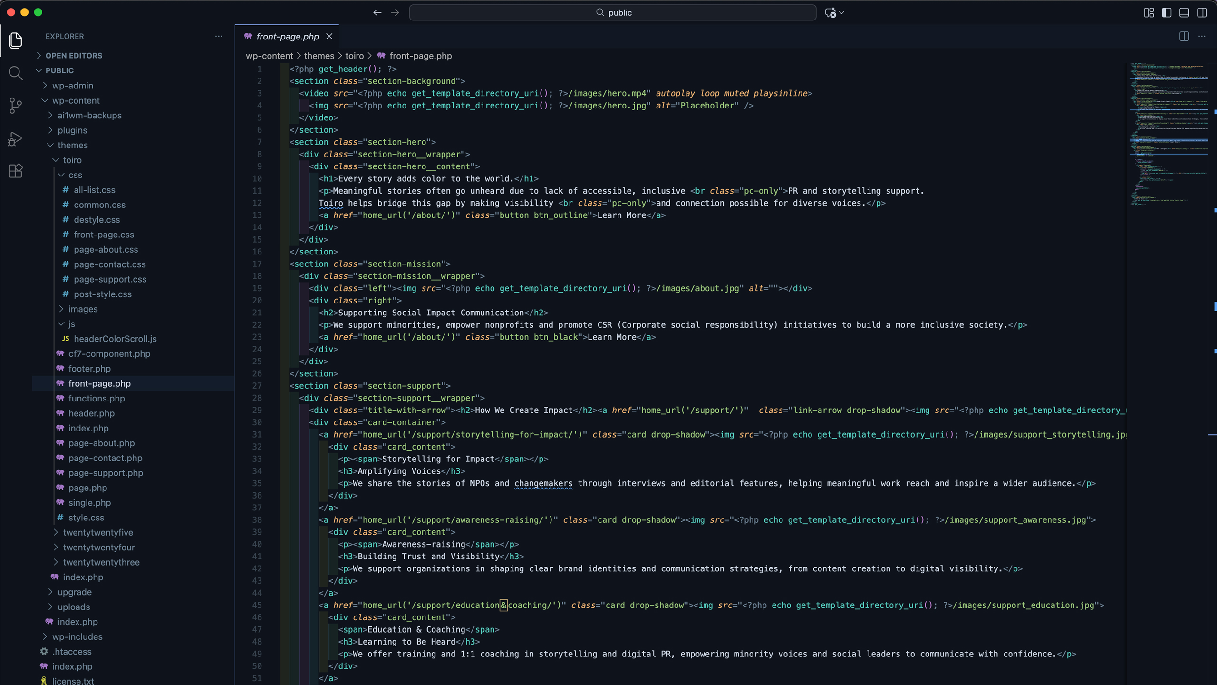Expand the twentytwentyfive theme folder
Viewport: 1217px width, 685px height.
pyautogui.click(x=98, y=532)
